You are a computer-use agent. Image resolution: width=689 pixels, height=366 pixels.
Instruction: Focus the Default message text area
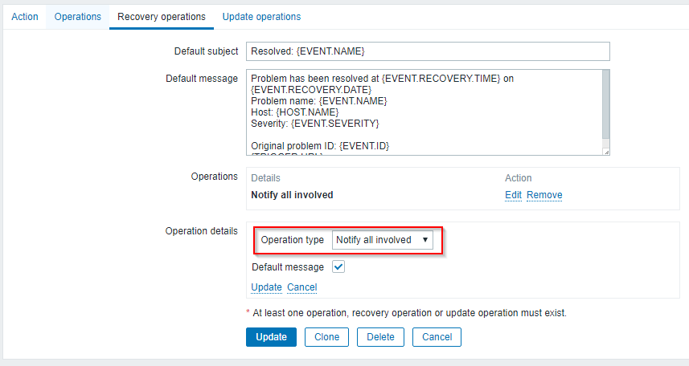[x=424, y=112]
